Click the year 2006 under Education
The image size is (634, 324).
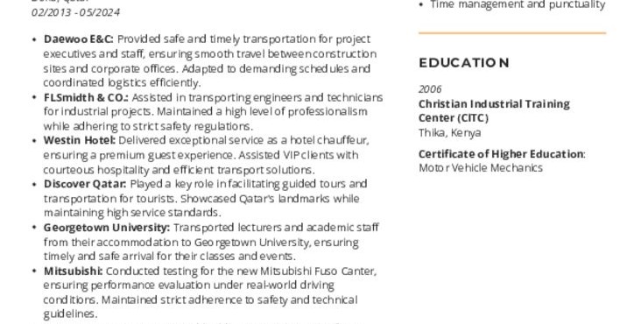tap(430, 89)
